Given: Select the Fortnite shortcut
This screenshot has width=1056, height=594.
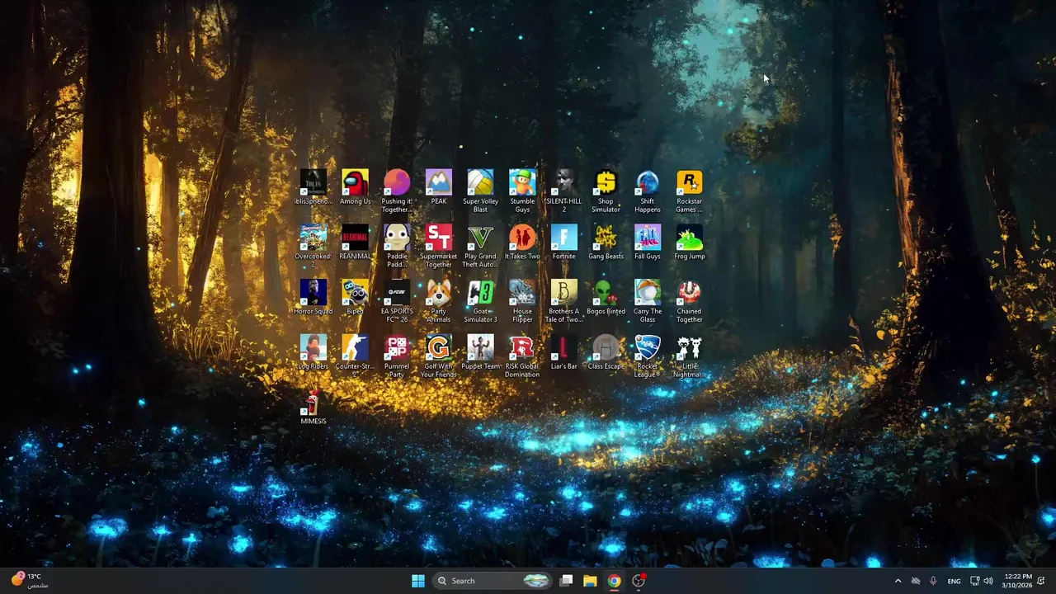Looking at the screenshot, I should coord(564,243).
